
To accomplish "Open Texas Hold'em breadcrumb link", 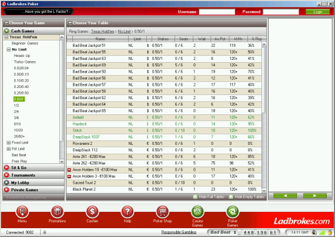I will tap(102, 31).
